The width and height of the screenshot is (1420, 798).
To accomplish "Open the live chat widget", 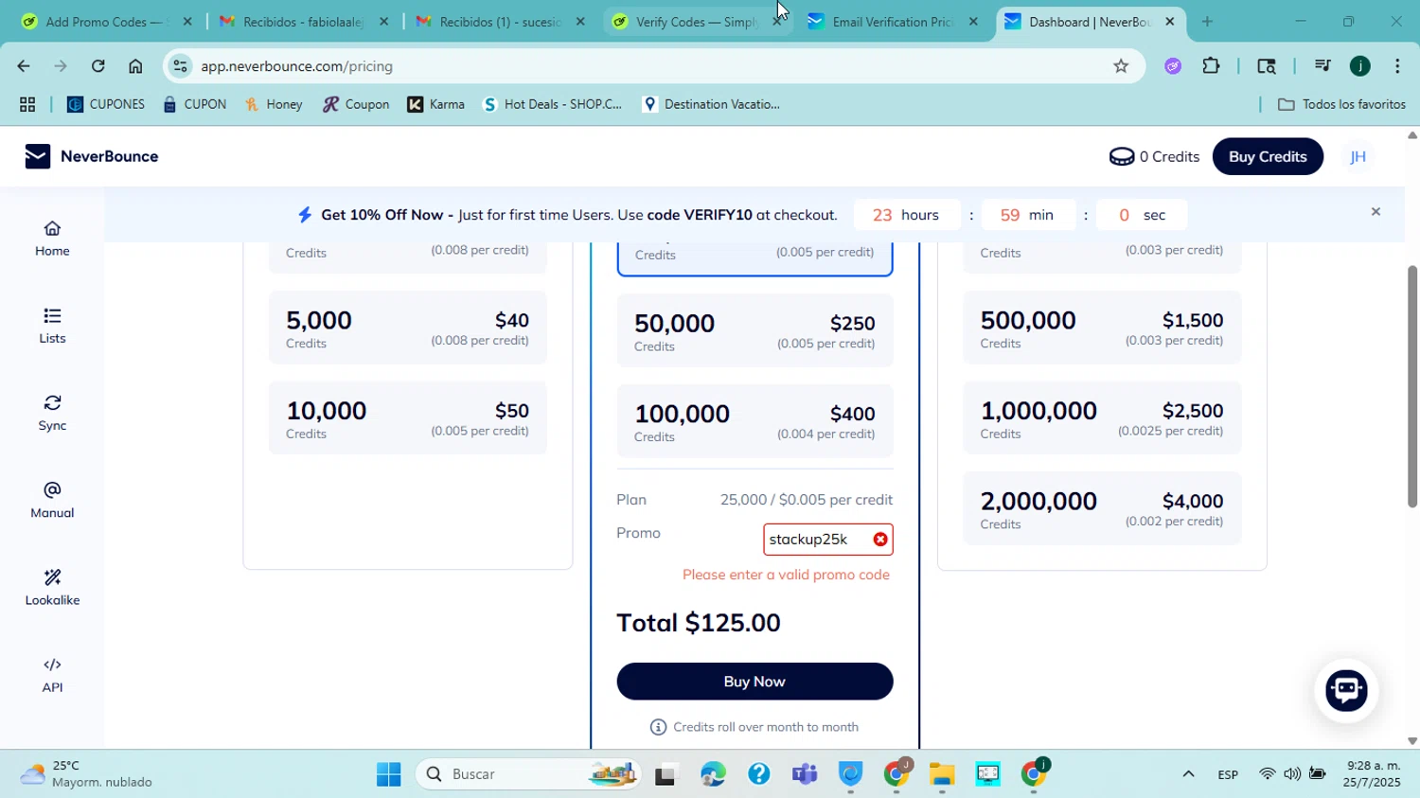I will tap(1346, 691).
